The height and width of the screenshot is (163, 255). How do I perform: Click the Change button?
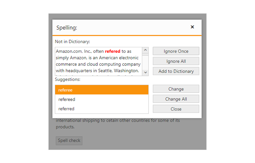pos(176,89)
